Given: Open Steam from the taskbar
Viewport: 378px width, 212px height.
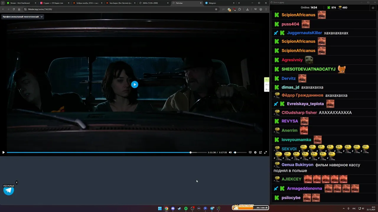Looking at the screenshot, I should point(179,208).
